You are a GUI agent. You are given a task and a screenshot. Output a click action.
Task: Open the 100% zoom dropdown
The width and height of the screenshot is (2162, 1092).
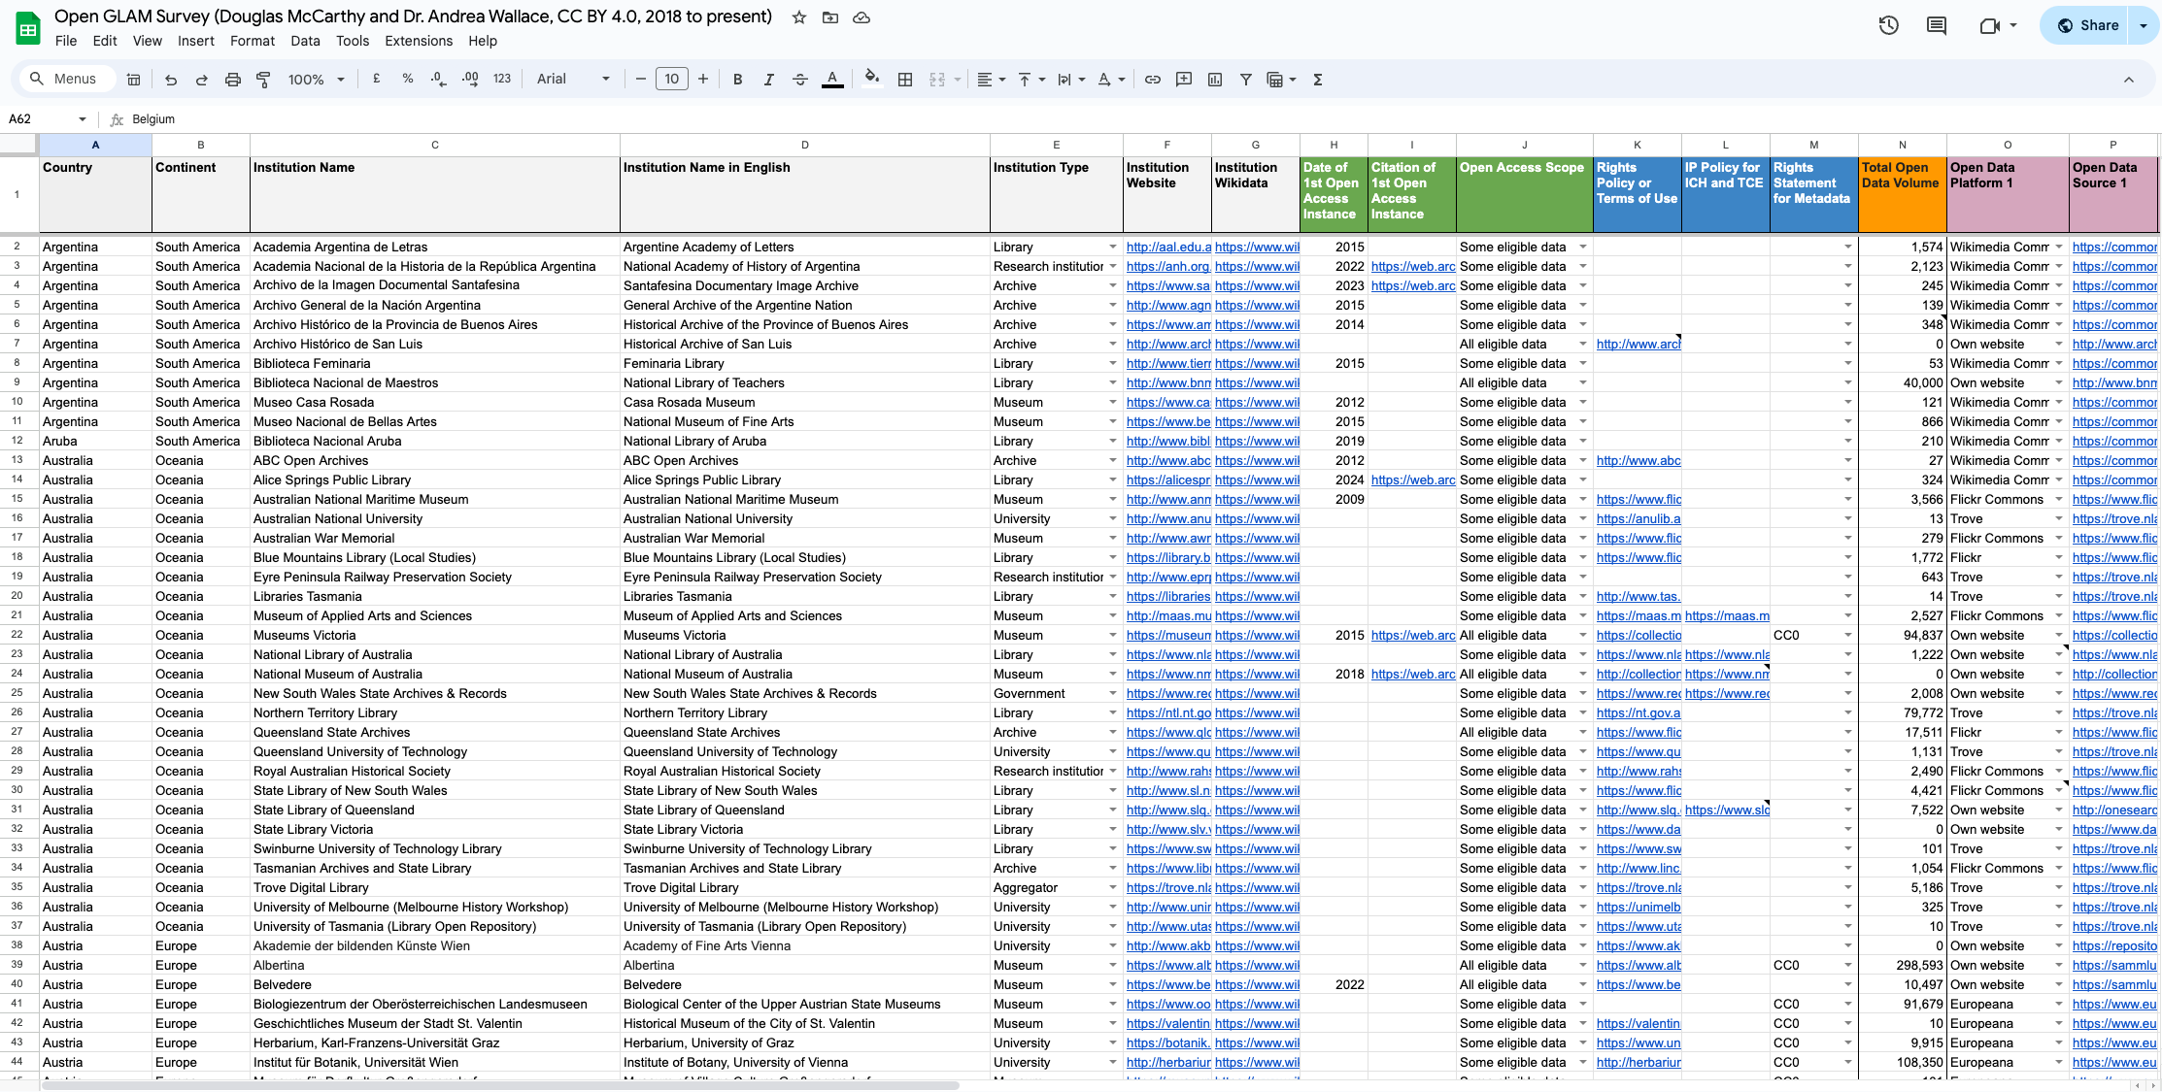point(316,80)
